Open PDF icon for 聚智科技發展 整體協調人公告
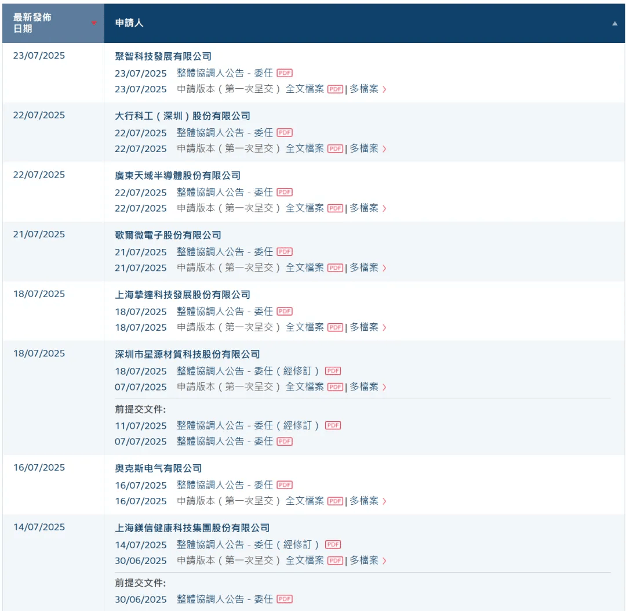Viewport: 626px width, 611px height. pyautogui.click(x=285, y=73)
